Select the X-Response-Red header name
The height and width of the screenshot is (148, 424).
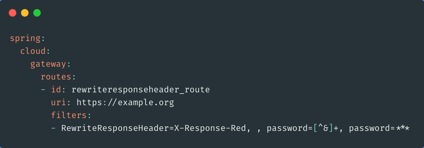[x=210, y=128]
